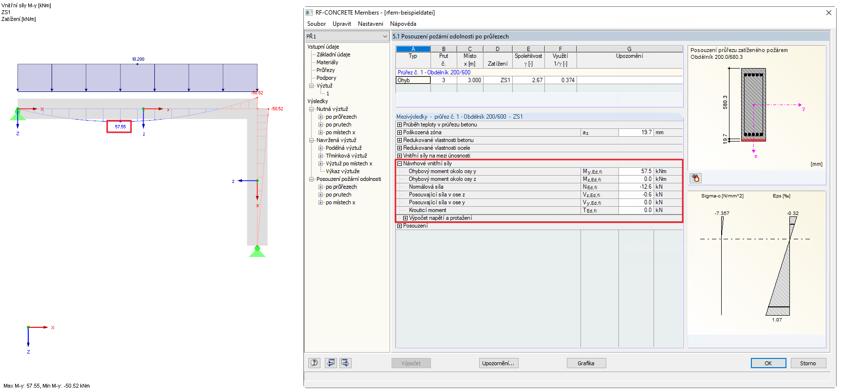This screenshot has height=392, width=841.
Task: Click the Výpočet button
Action: click(411, 363)
